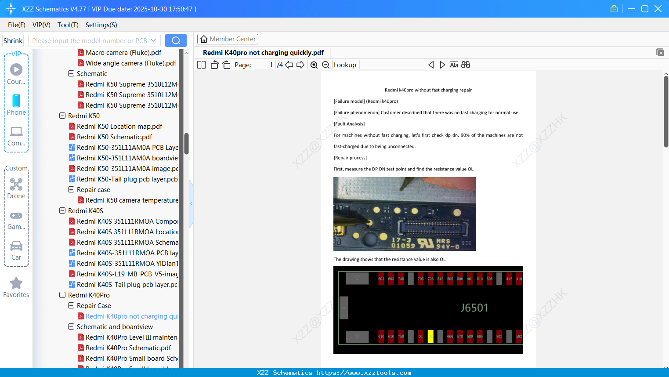Toggle whole-word match Abi option
Screen dimensions: 669x377
tap(454, 65)
